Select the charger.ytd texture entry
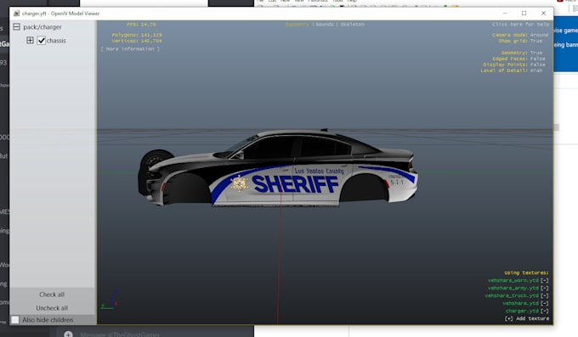Screen dimensions: 578x337 coord(522,311)
